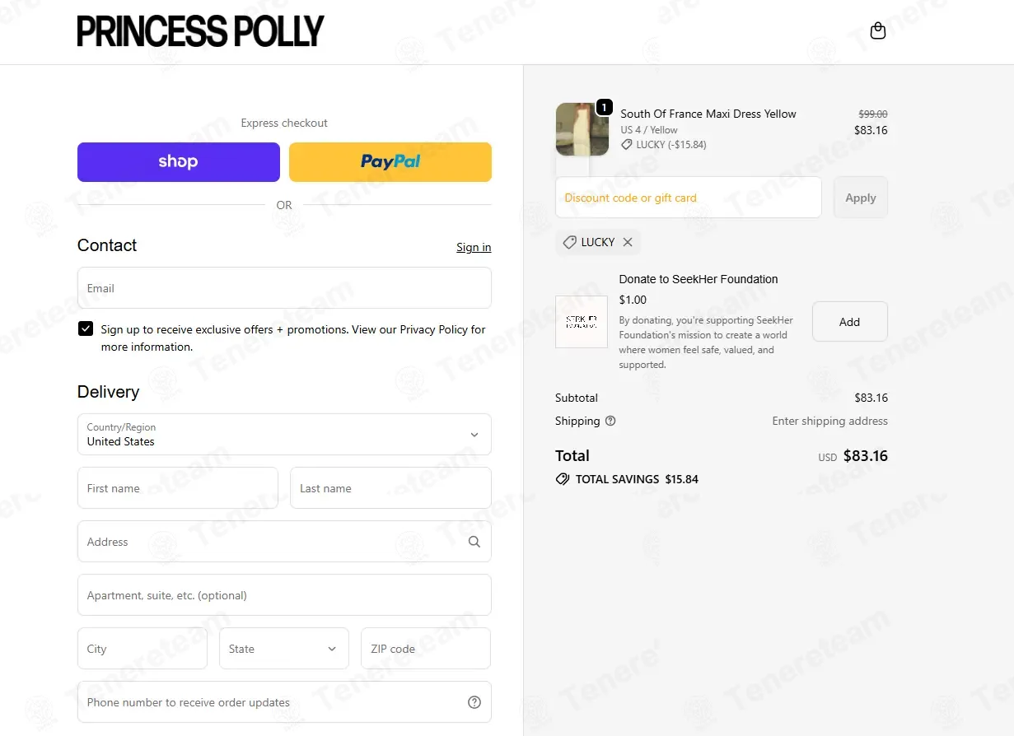Focus the Email input field

pyautogui.click(x=284, y=288)
